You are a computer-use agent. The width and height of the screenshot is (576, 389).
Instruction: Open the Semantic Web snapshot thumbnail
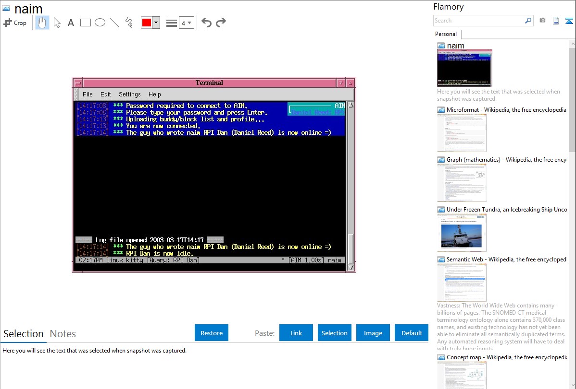tap(462, 282)
